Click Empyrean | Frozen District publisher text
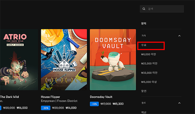 click(x=59, y=101)
